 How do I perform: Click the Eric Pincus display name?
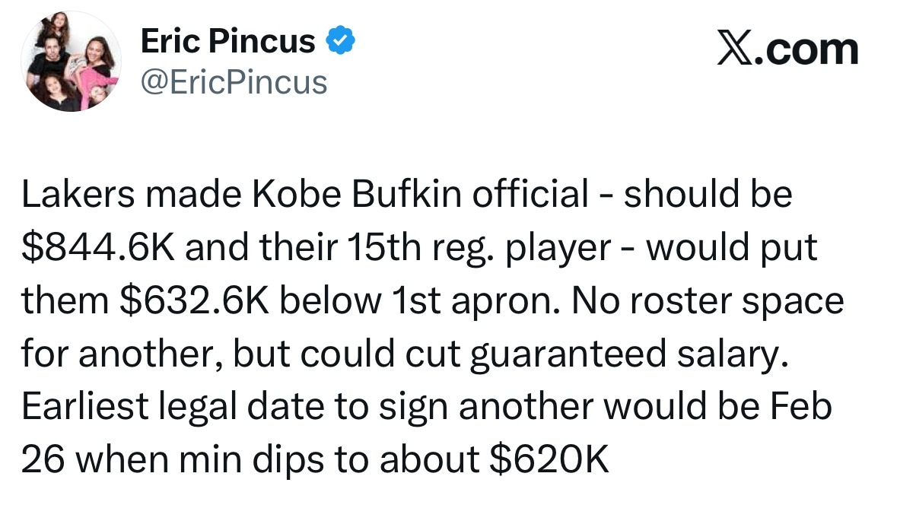click(x=228, y=42)
